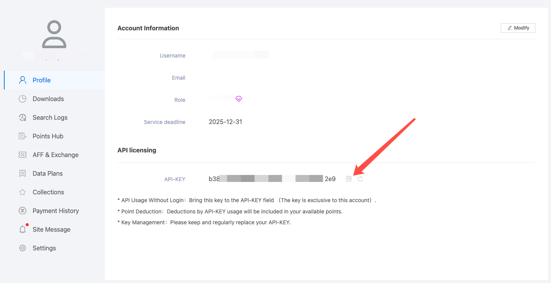Screen dimensions: 551x283
Task: Click the Collections star icon
Action: click(x=23, y=192)
